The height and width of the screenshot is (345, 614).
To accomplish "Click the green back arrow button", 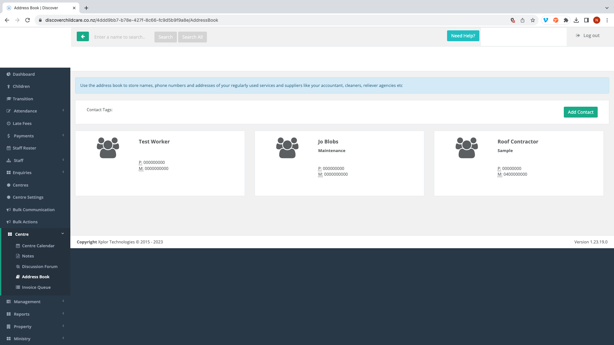I will tap(83, 37).
